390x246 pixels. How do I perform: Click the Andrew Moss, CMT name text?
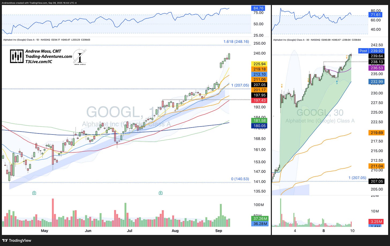click(x=43, y=51)
